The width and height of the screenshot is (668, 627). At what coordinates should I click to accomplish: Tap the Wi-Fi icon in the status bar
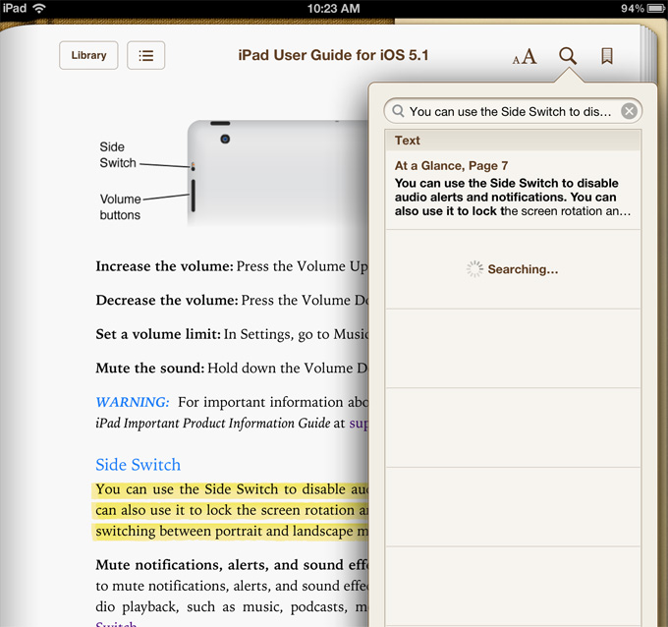click(39, 8)
